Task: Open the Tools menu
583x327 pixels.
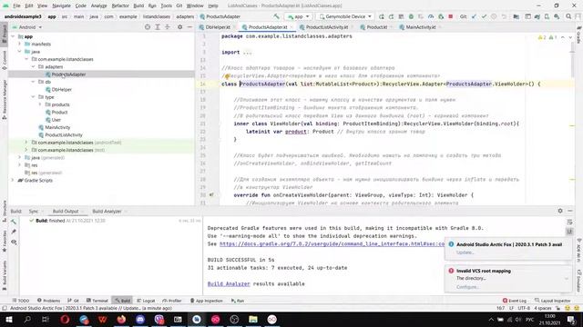Action: (x=166, y=5)
